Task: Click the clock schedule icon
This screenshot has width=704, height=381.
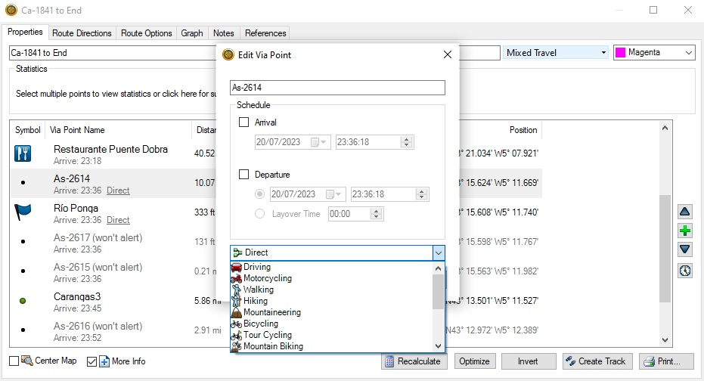Action: click(685, 271)
